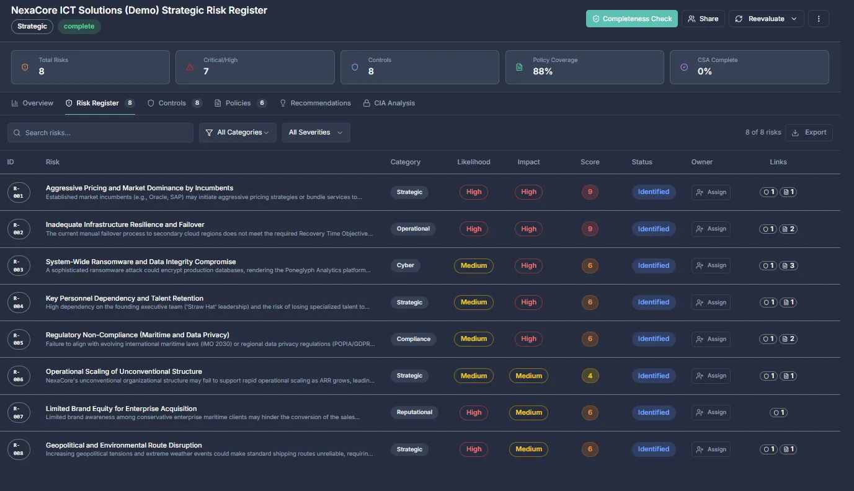The height and width of the screenshot is (491, 854).
Task: Click the R-001 risk ID badge
Action: point(18,192)
